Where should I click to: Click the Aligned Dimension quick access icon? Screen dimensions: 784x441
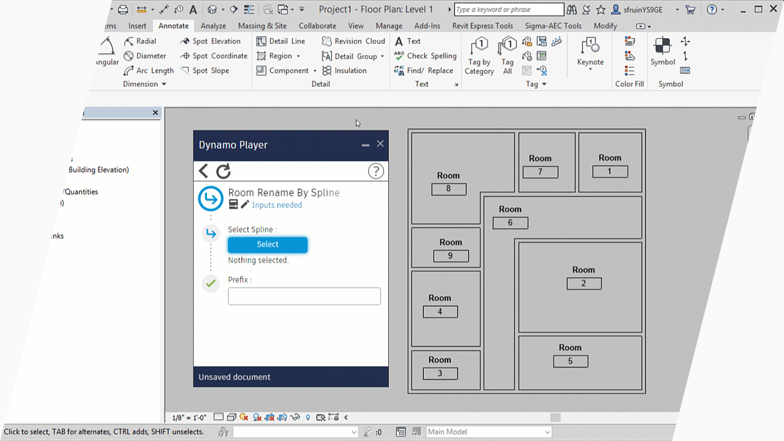164,9
